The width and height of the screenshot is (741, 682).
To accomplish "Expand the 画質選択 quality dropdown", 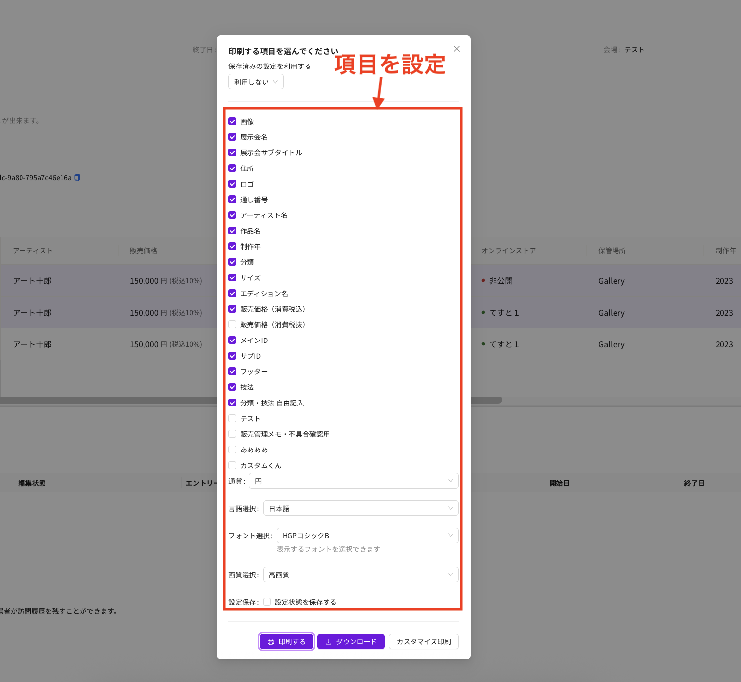I will coord(360,575).
